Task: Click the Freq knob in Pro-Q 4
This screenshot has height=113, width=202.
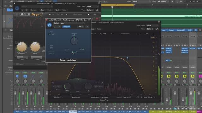Action: [x=67, y=86]
